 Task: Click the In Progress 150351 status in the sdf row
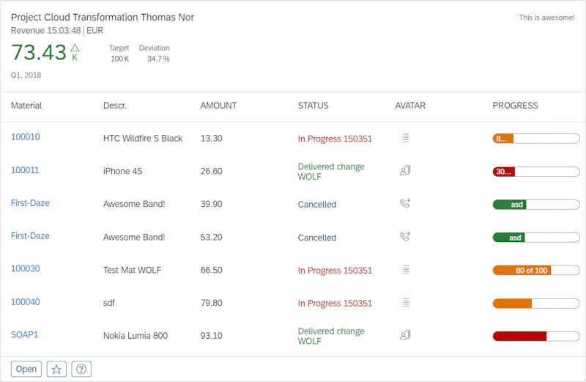335,304
